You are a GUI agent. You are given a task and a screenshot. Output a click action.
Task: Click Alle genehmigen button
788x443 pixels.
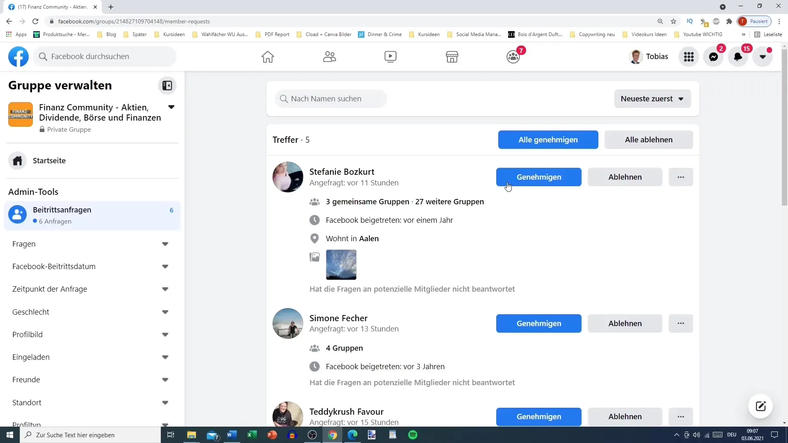548,140
